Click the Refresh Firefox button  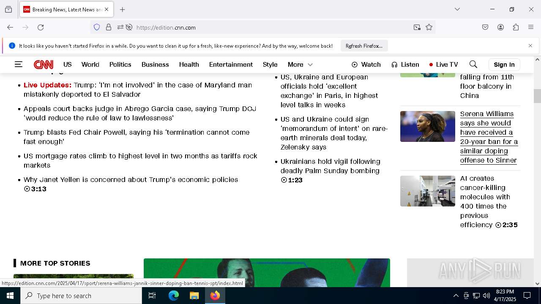[364, 46]
